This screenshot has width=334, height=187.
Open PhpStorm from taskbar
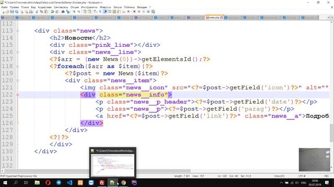click(x=134, y=182)
